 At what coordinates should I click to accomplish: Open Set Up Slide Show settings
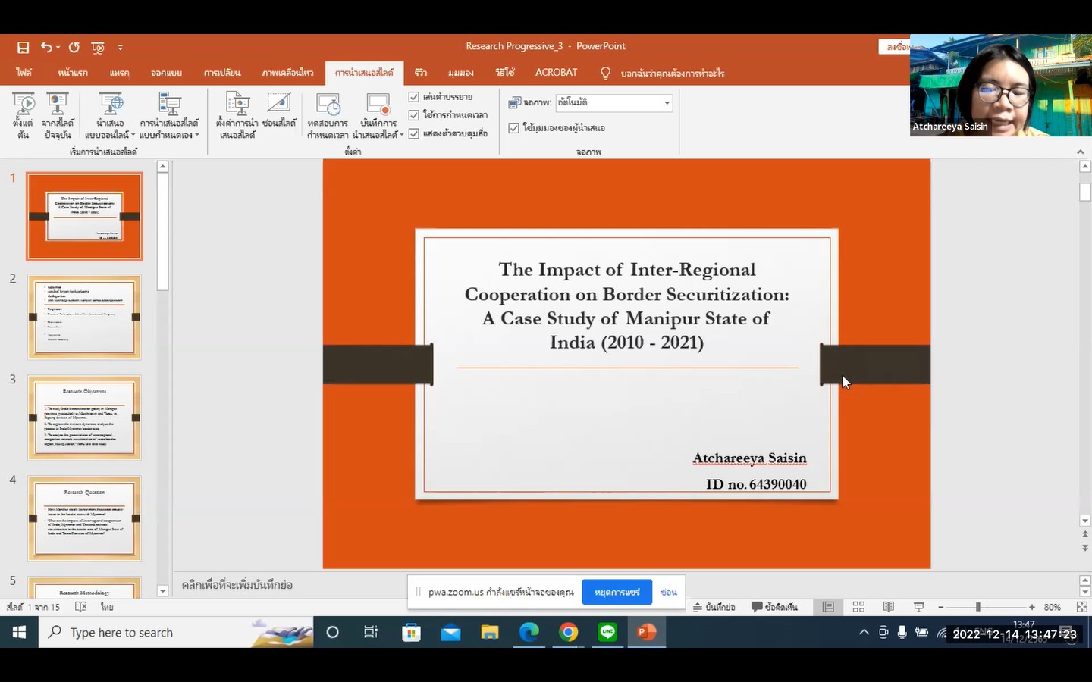pos(237,105)
